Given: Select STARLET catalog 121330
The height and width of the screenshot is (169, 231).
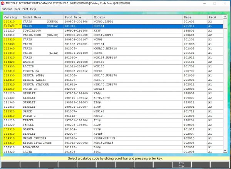Looking at the screenshot, I should 113,98.
